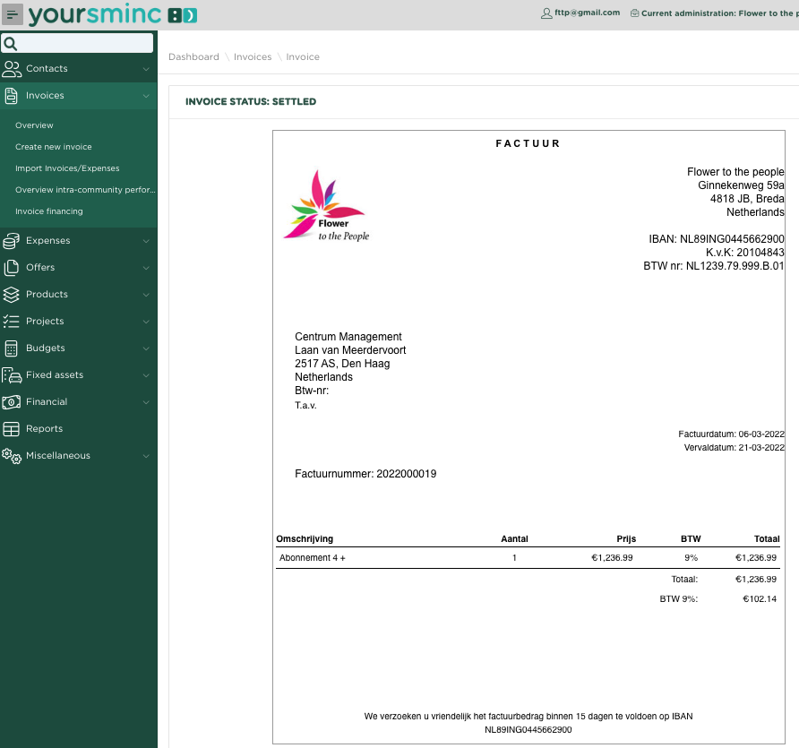Click the Offers documents icon
This screenshot has height=748, width=799.
(12, 268)
